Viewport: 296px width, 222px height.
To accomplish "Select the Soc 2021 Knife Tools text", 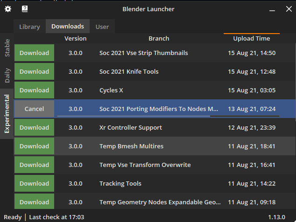I will [129, 71].
